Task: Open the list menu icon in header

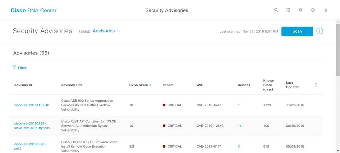Action: click(x=325, y=10)
